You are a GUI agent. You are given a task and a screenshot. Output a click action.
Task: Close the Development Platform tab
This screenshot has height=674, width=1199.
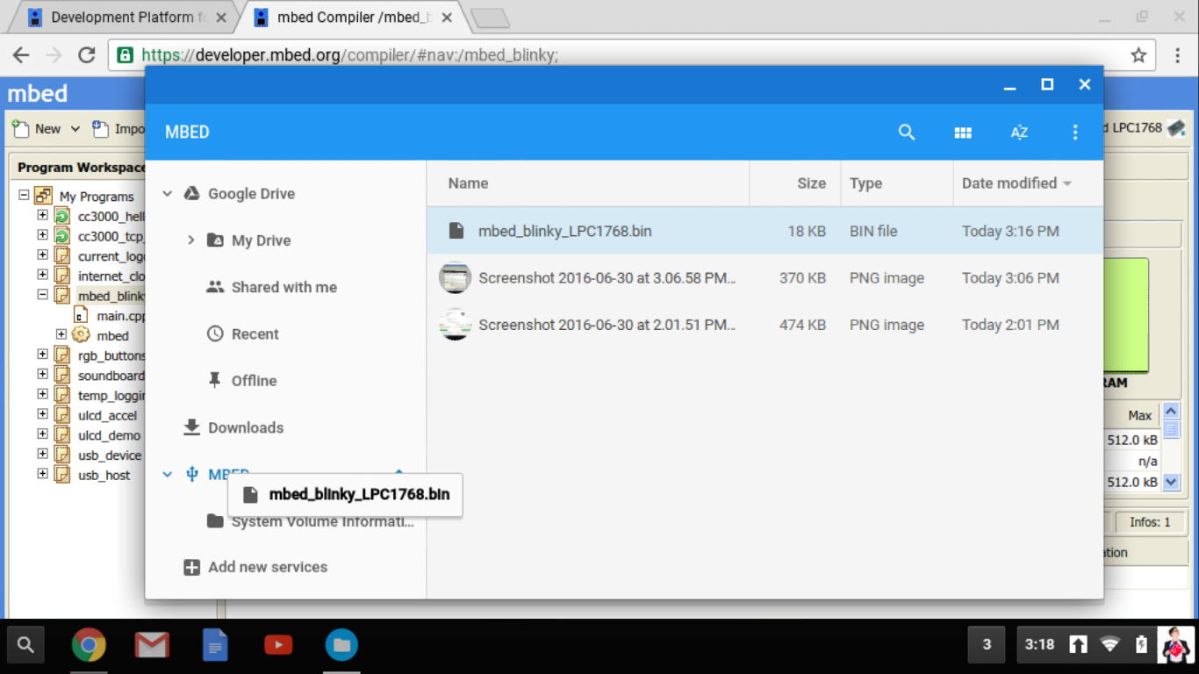pos(220,18)
